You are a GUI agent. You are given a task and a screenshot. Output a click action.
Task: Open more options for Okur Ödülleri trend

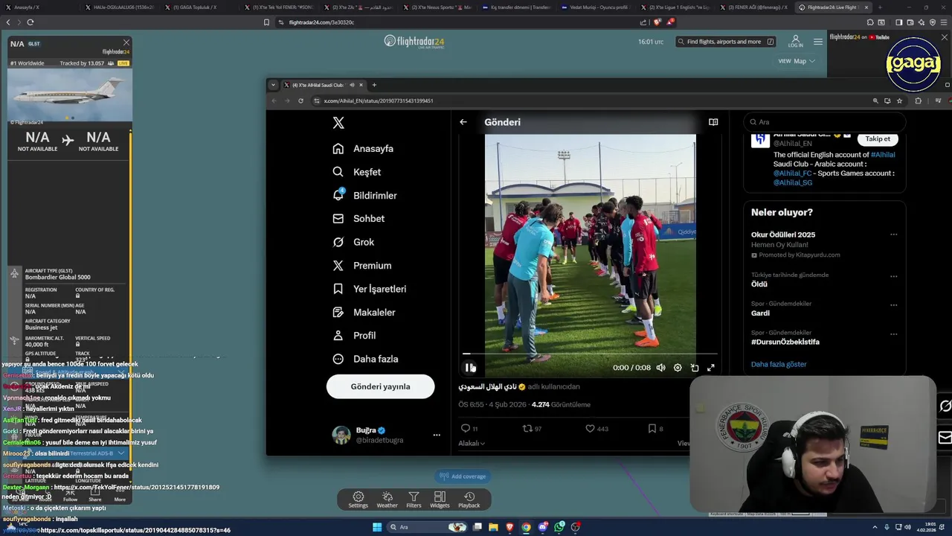click(893, 234)
